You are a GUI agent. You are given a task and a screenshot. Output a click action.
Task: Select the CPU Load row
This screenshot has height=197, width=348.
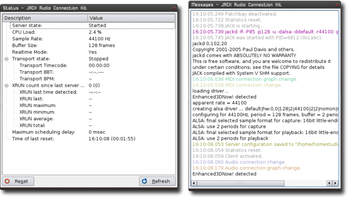93,32
